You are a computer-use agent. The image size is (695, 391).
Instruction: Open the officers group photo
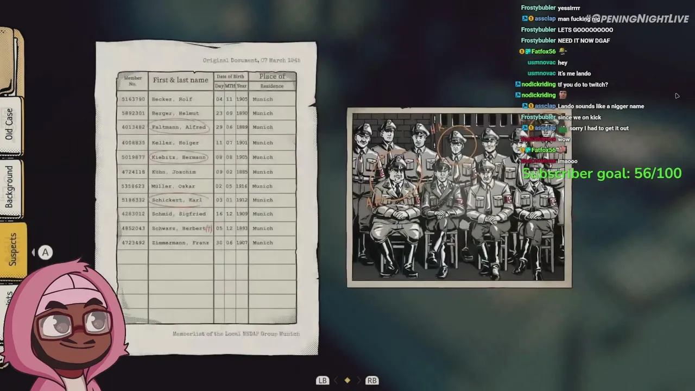click(x=459, y=198)
